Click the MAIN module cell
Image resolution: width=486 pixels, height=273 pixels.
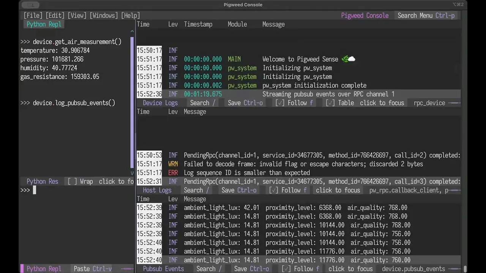[x=234, y=59]
